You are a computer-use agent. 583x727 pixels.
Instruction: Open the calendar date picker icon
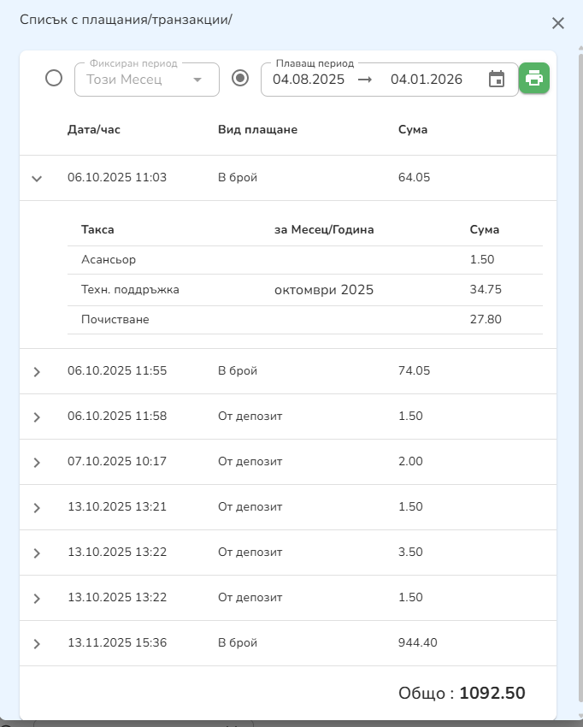tap(497, 80)
